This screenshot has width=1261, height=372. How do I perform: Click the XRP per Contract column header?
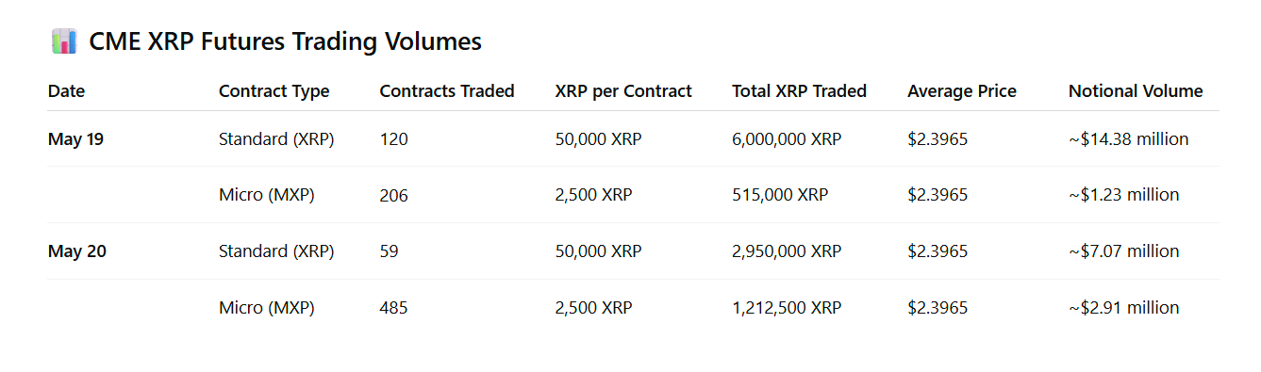pyautogui.click(x=623, y=91)
